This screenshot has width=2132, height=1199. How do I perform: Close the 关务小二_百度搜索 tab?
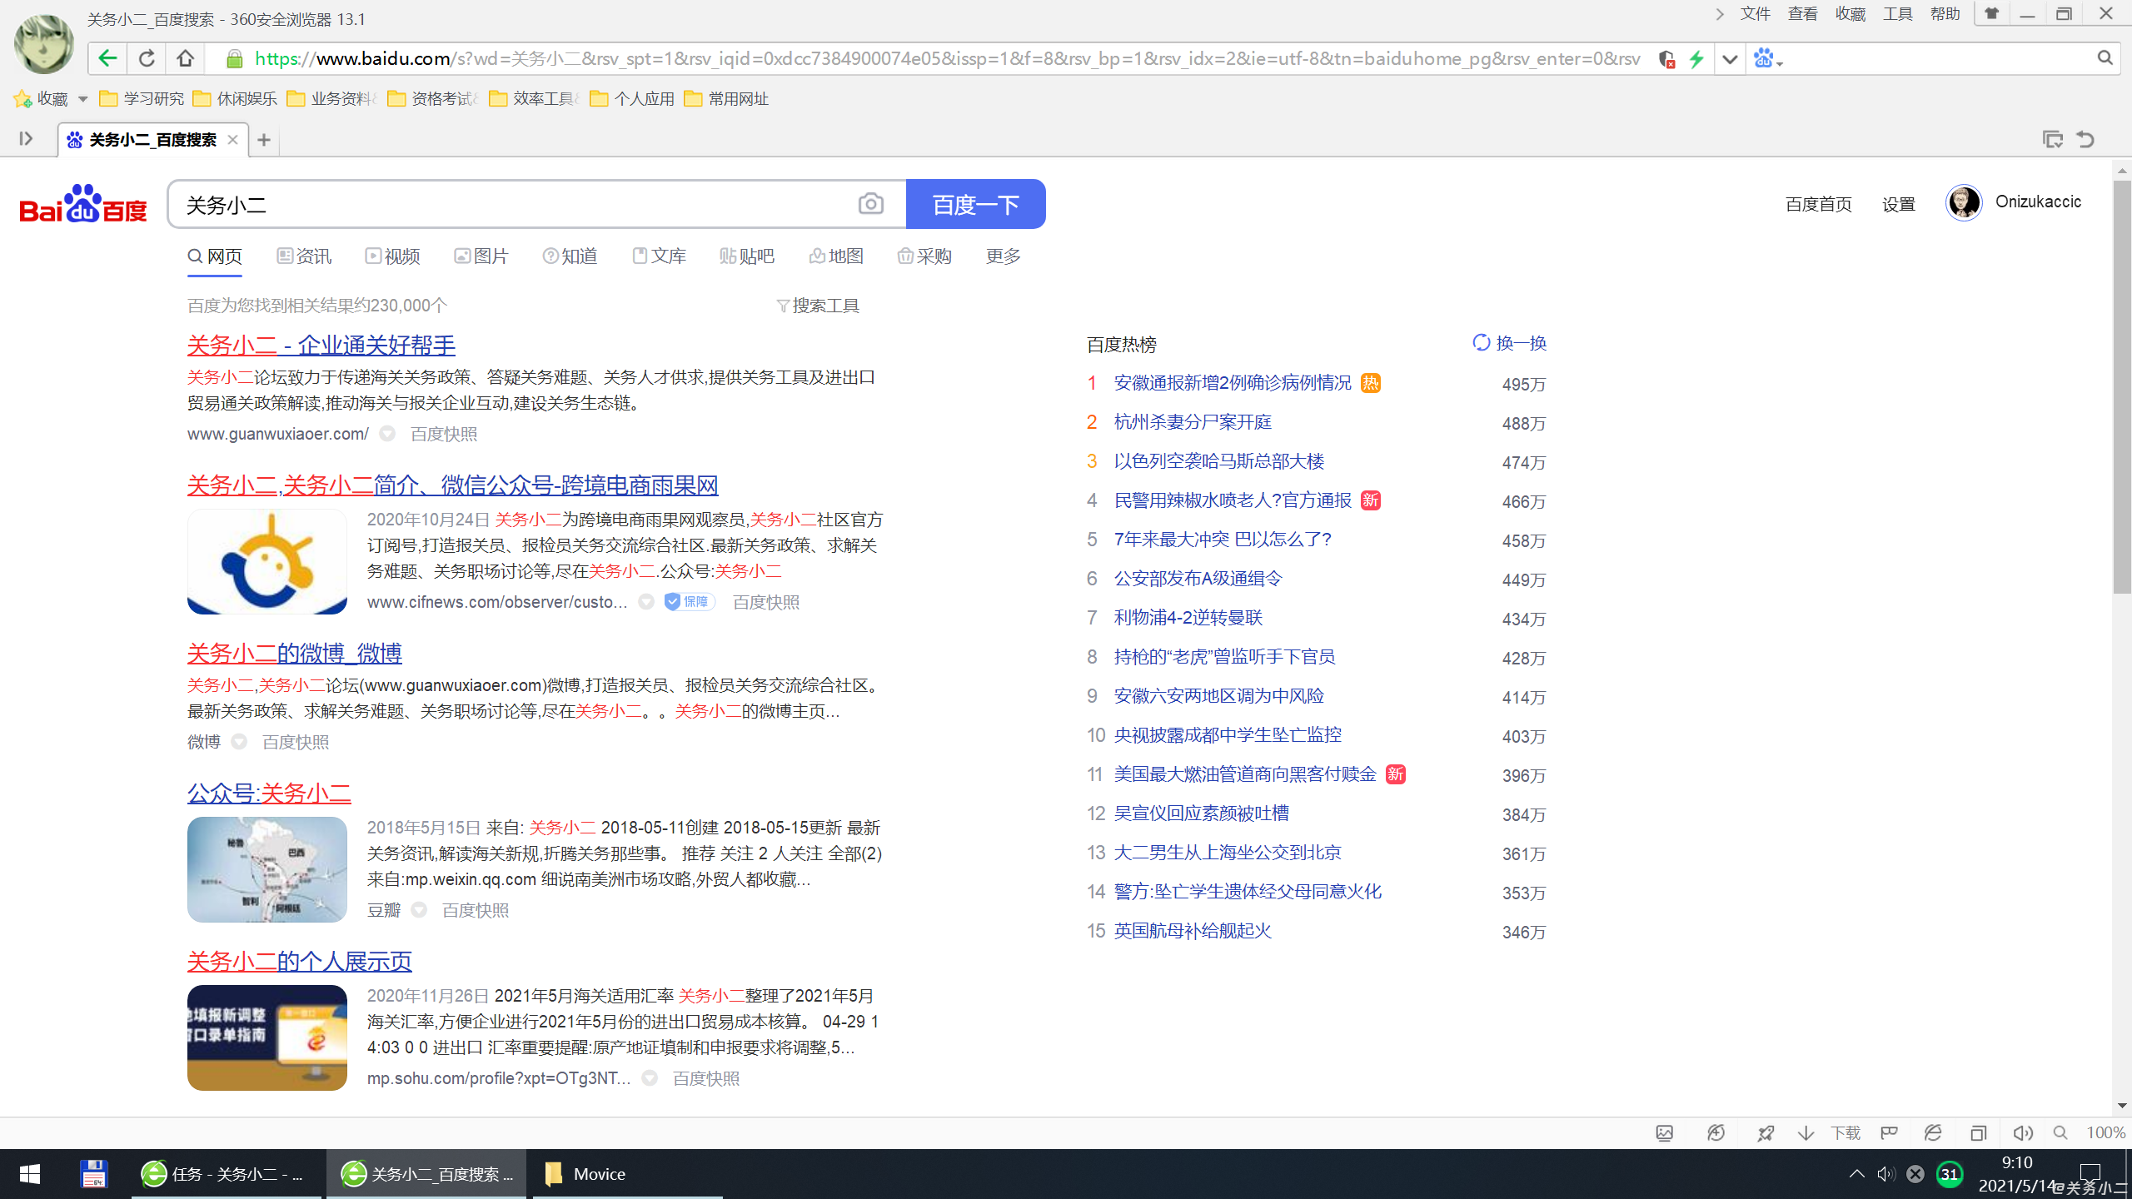coord(232,140)
